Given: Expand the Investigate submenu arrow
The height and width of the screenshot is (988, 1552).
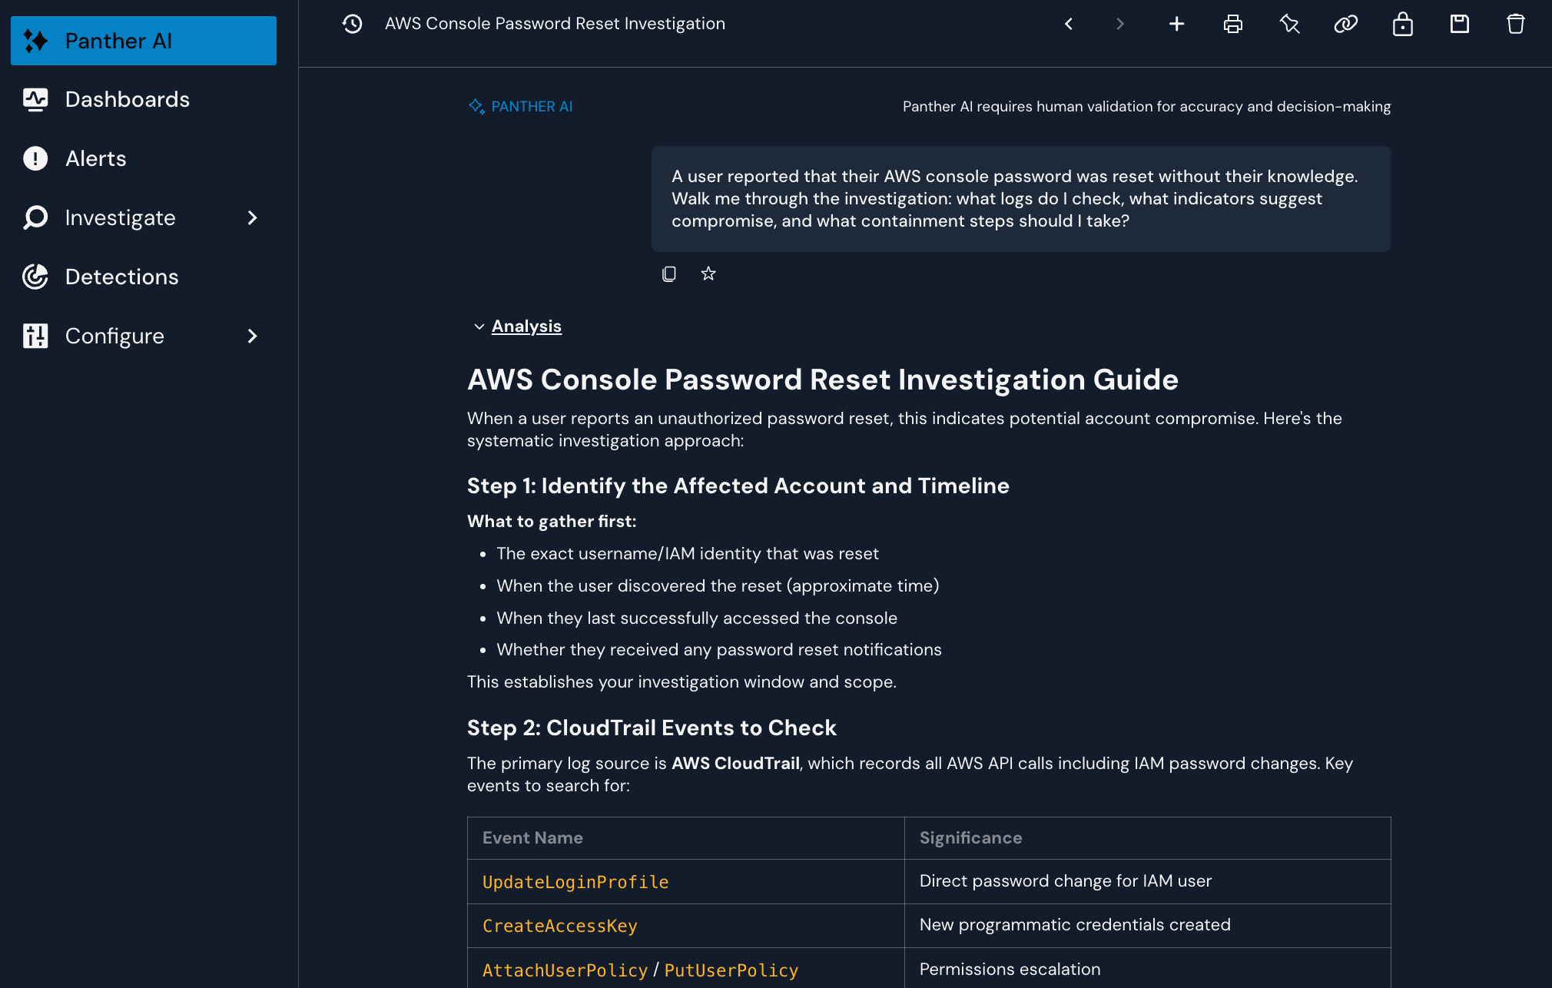Looking at the screenshot, I should click(x=252, y=217).
